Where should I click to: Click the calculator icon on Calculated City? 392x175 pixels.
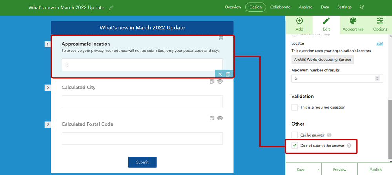[x=212, y=82]
